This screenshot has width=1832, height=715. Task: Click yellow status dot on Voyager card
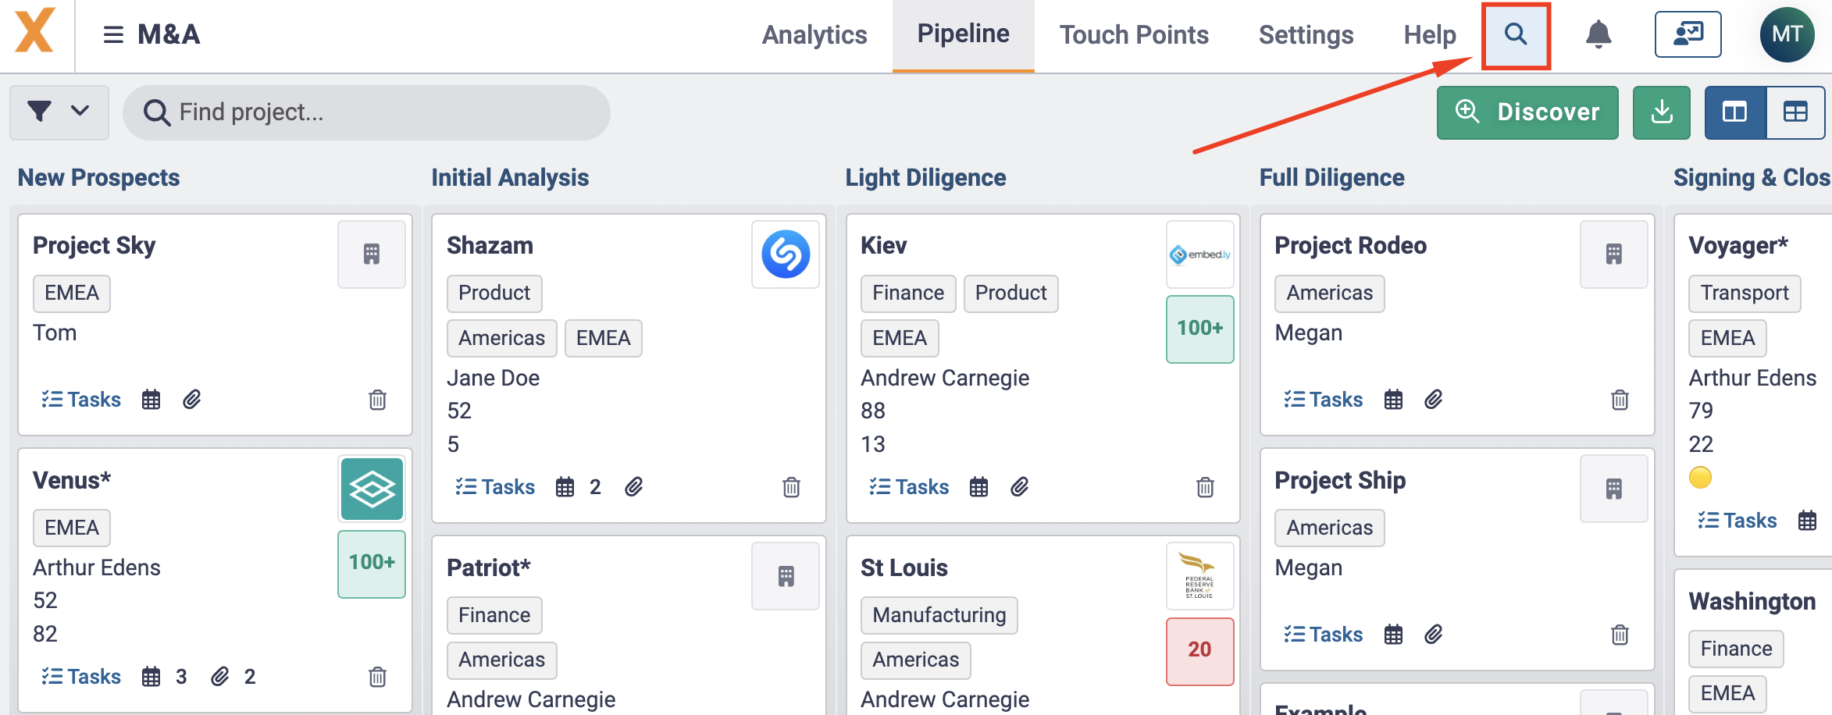[1699, 477]
